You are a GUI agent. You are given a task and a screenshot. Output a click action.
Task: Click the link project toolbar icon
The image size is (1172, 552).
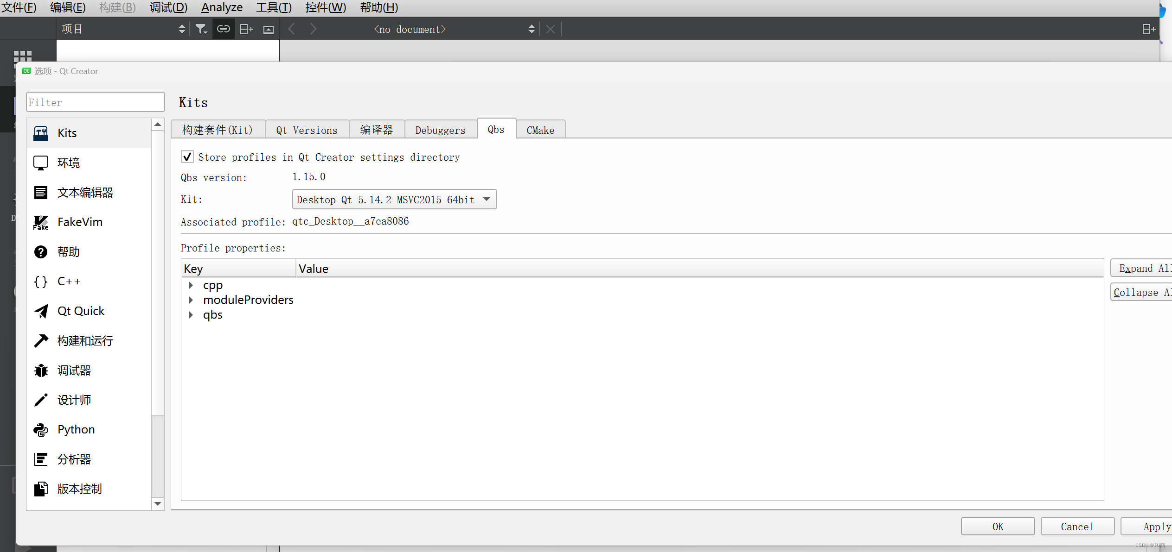[224, 28]
